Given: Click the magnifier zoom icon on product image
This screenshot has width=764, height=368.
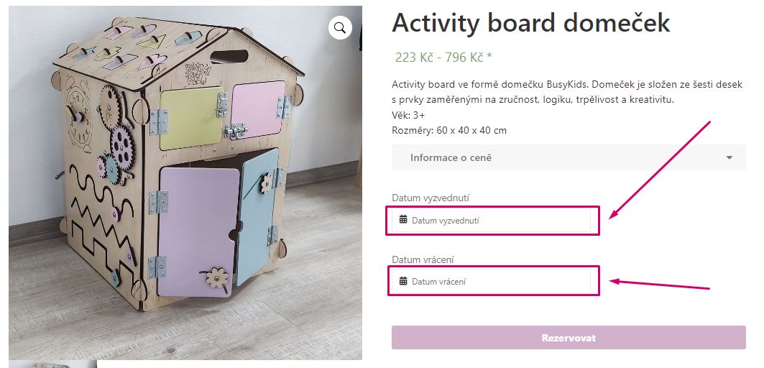Looking at the screenshot, I should (340, 28).
